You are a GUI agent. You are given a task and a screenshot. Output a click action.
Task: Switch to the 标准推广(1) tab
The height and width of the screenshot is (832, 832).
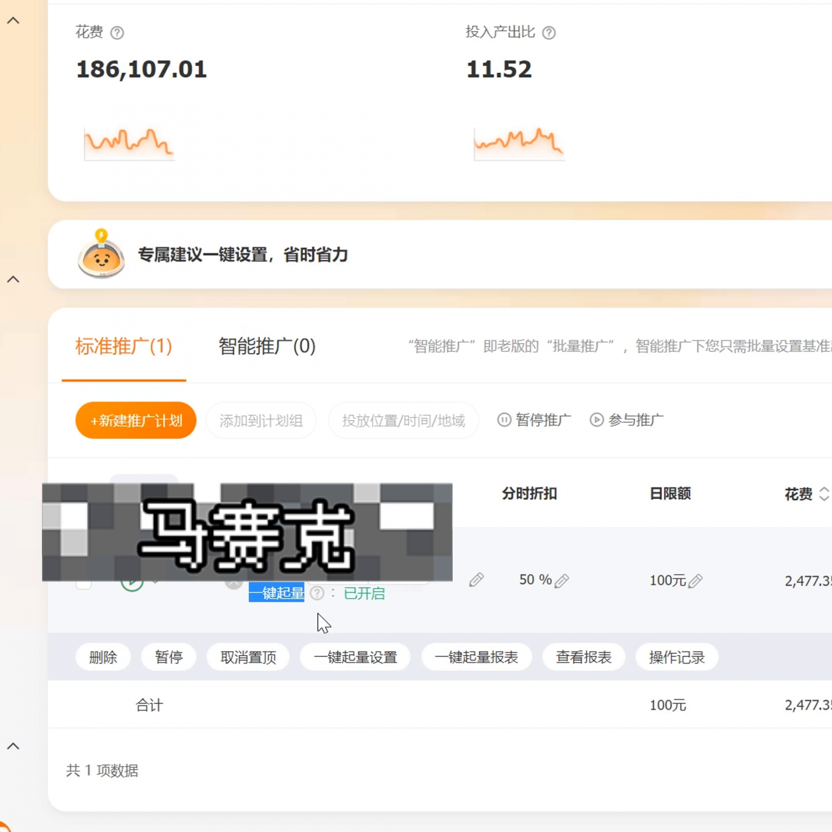(124, 346)
